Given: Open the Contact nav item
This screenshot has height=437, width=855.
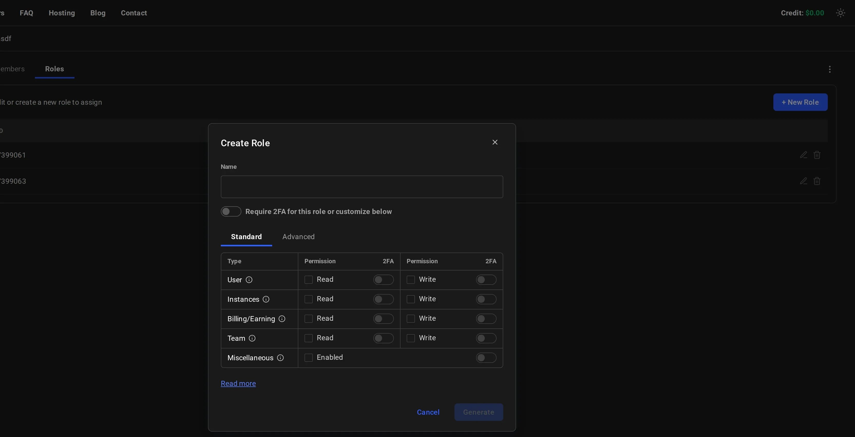Looking at the screenshot, I should pyautogui.click(x=134, y=13).
